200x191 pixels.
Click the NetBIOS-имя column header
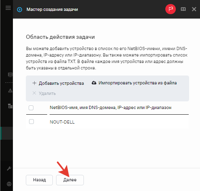tap(110, 107)
